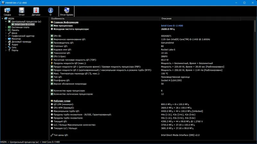This screenshot has width=257, height=144.
Task: Expand the Сеть tree node
Action: pyautogui.click(x=6, y=47)
